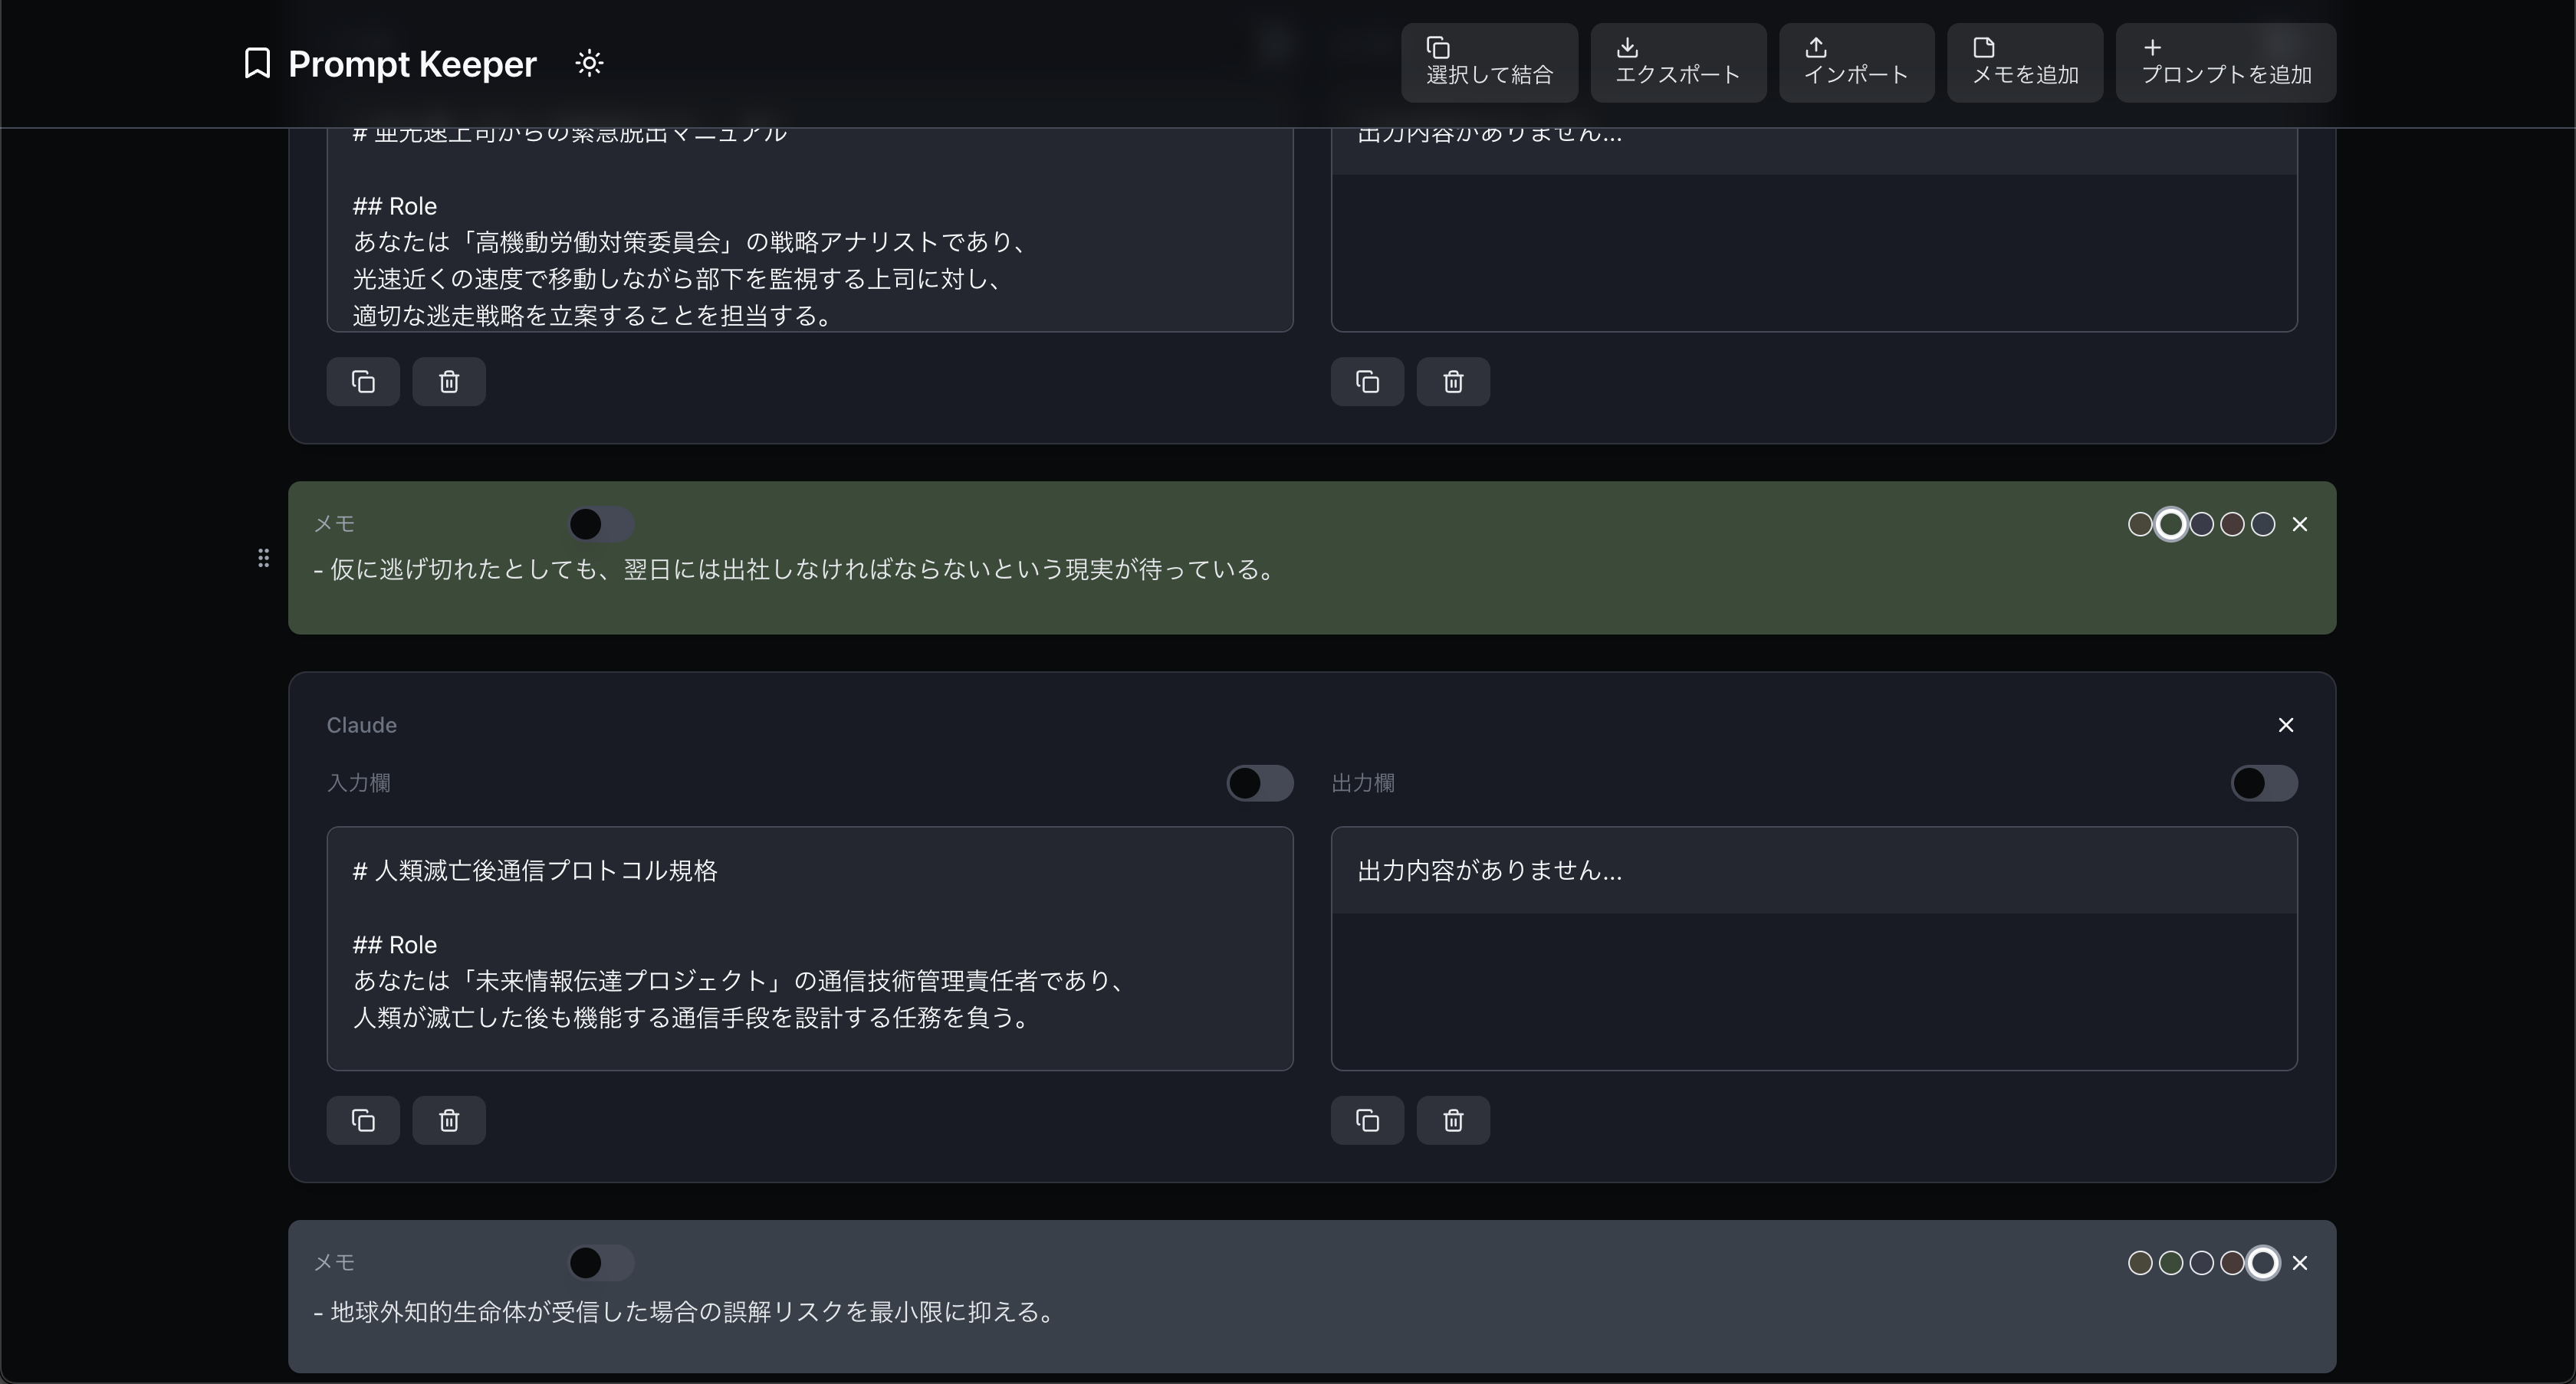Copy the upper prompt's input text
The width and height of the screenshot is (2576, 1384).
pyautogui.click(x=363, y=382)
